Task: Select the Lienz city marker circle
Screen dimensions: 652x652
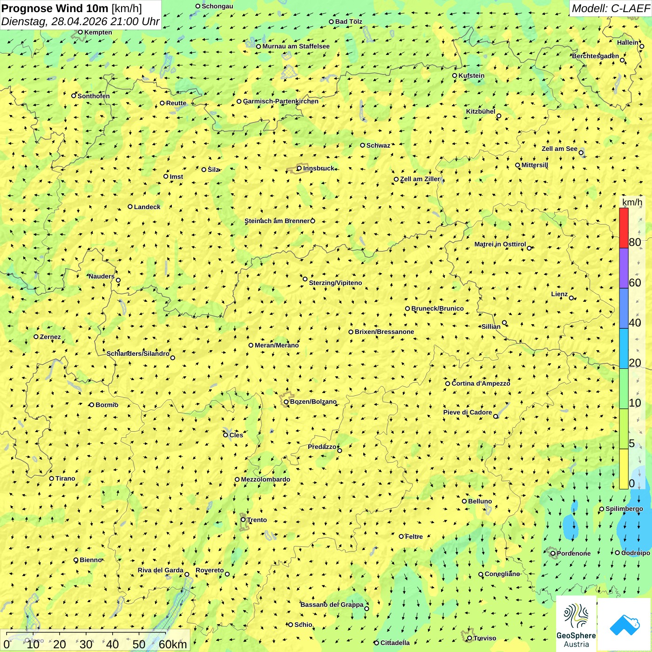Action: [x=571, y=298]
